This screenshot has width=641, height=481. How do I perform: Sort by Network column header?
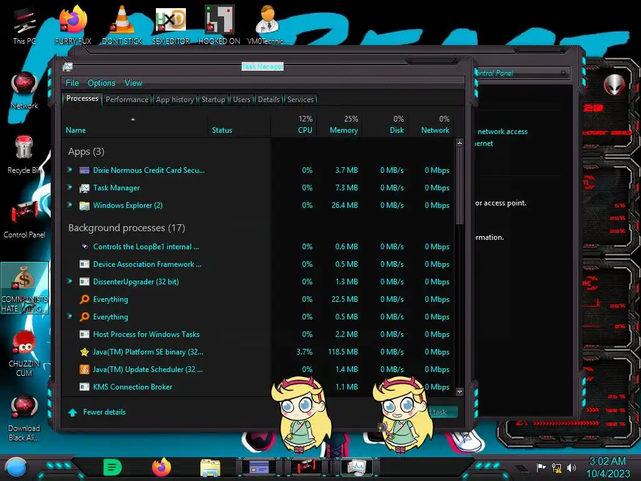pyautogui.click(x=431, y=125)
